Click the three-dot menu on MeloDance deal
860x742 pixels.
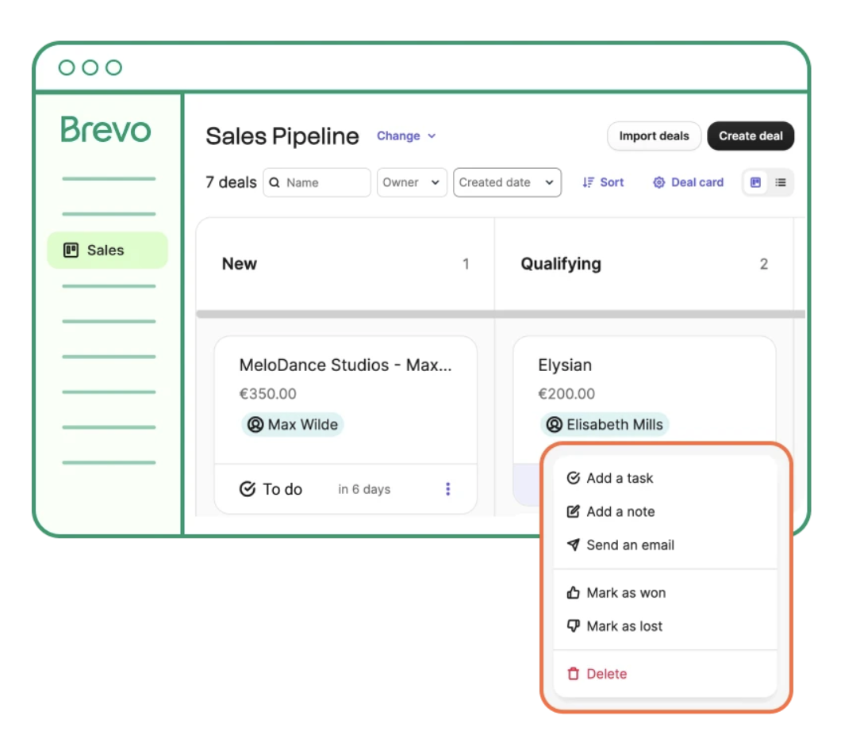click(448, 489)
